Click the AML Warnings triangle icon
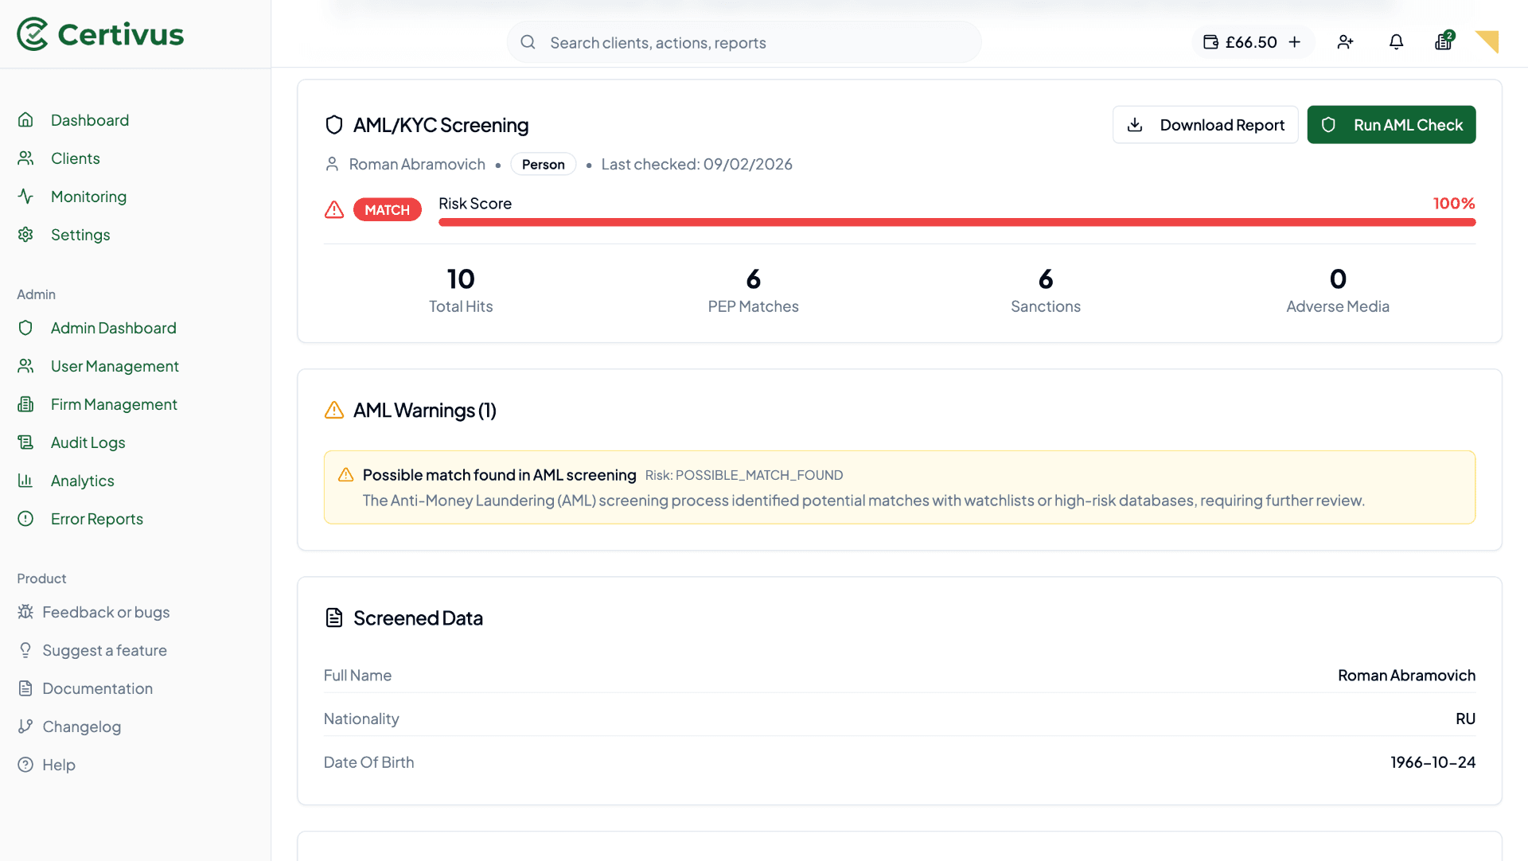The height and width of the screenshot is (861, 1528). (x=334, y=410)
